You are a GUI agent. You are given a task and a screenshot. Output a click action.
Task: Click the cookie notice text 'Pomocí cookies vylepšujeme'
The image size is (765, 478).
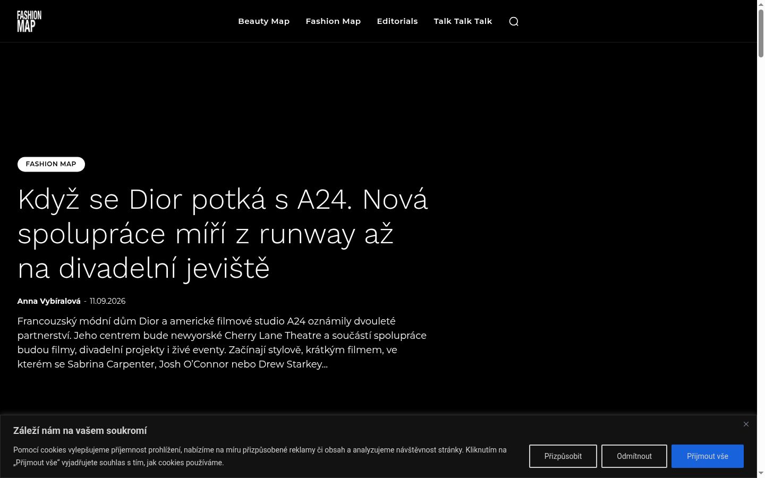pyautogui.click(x=260, y=456)
